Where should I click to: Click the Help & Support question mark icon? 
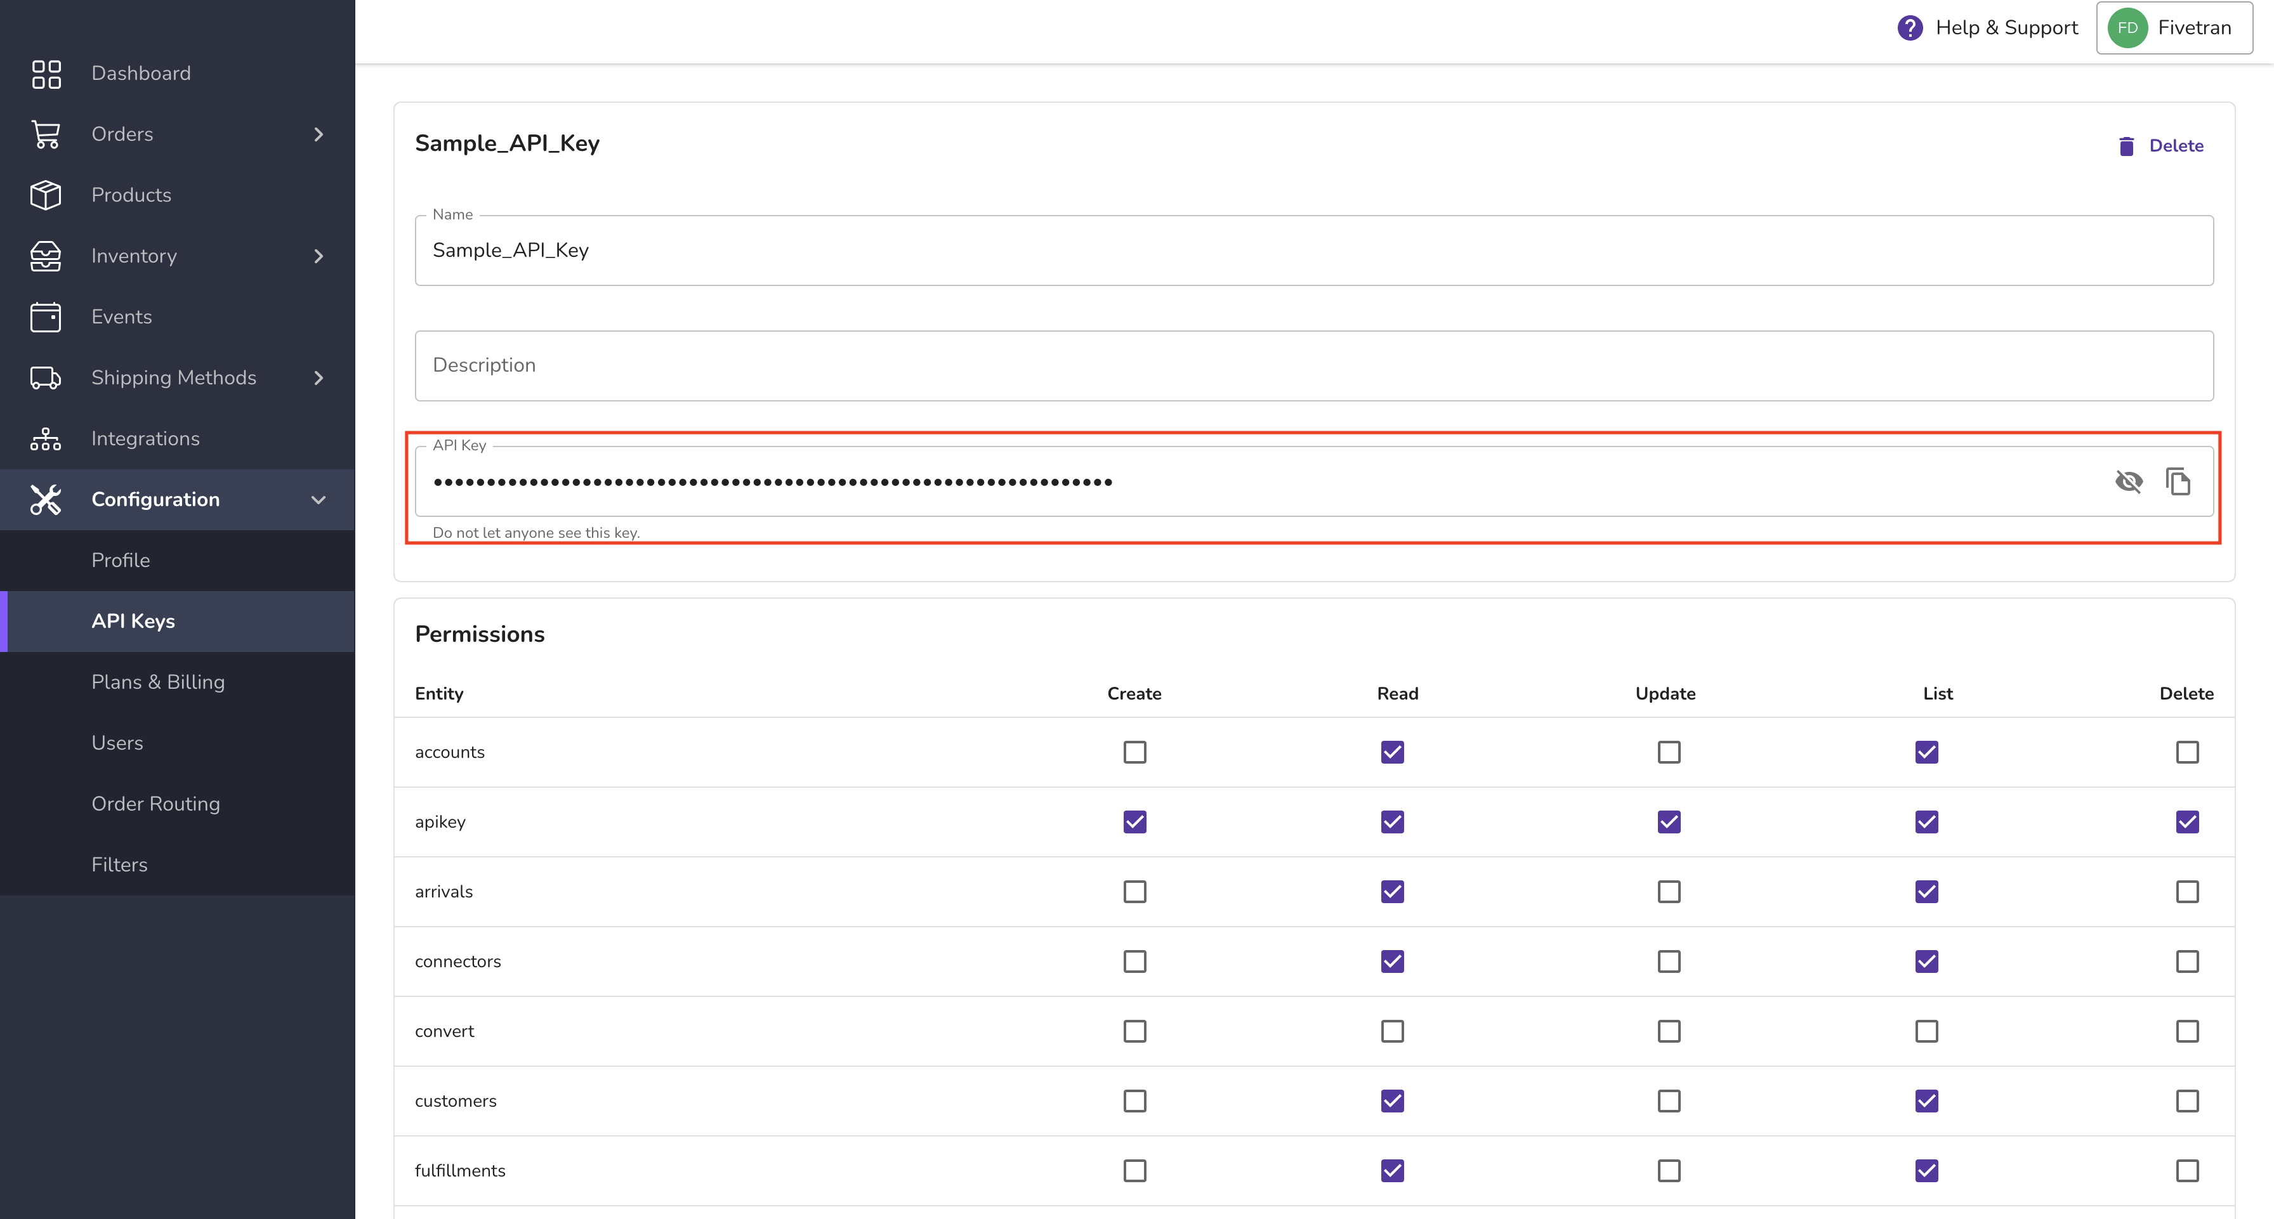1909,29
